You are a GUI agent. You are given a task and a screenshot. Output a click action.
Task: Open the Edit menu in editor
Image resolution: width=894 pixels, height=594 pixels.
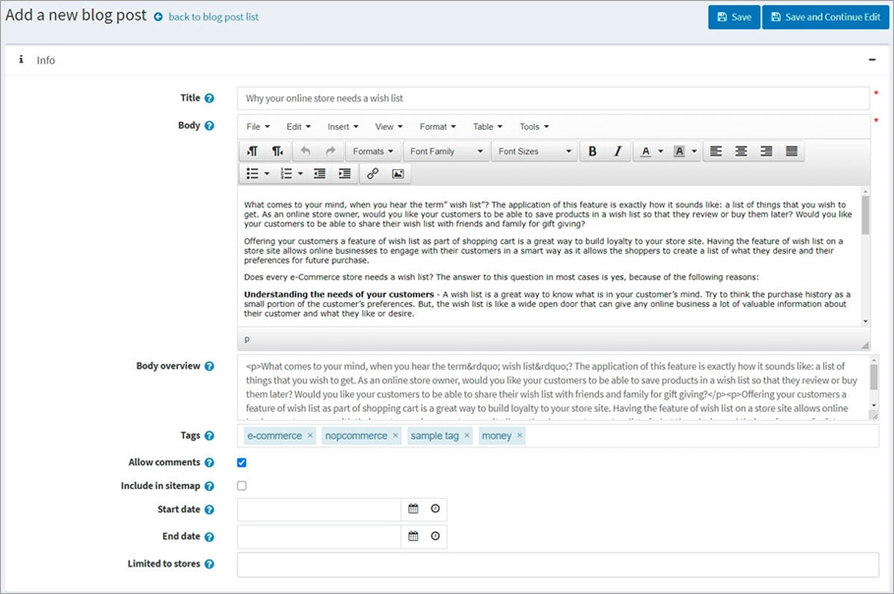298,127
